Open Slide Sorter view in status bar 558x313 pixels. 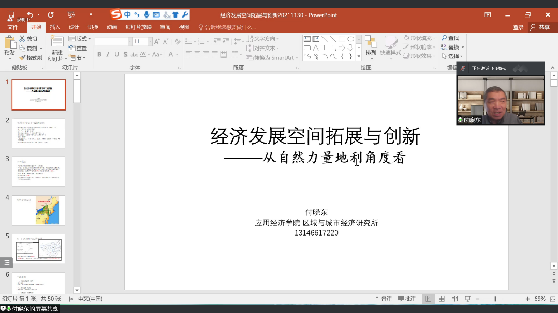442,299
